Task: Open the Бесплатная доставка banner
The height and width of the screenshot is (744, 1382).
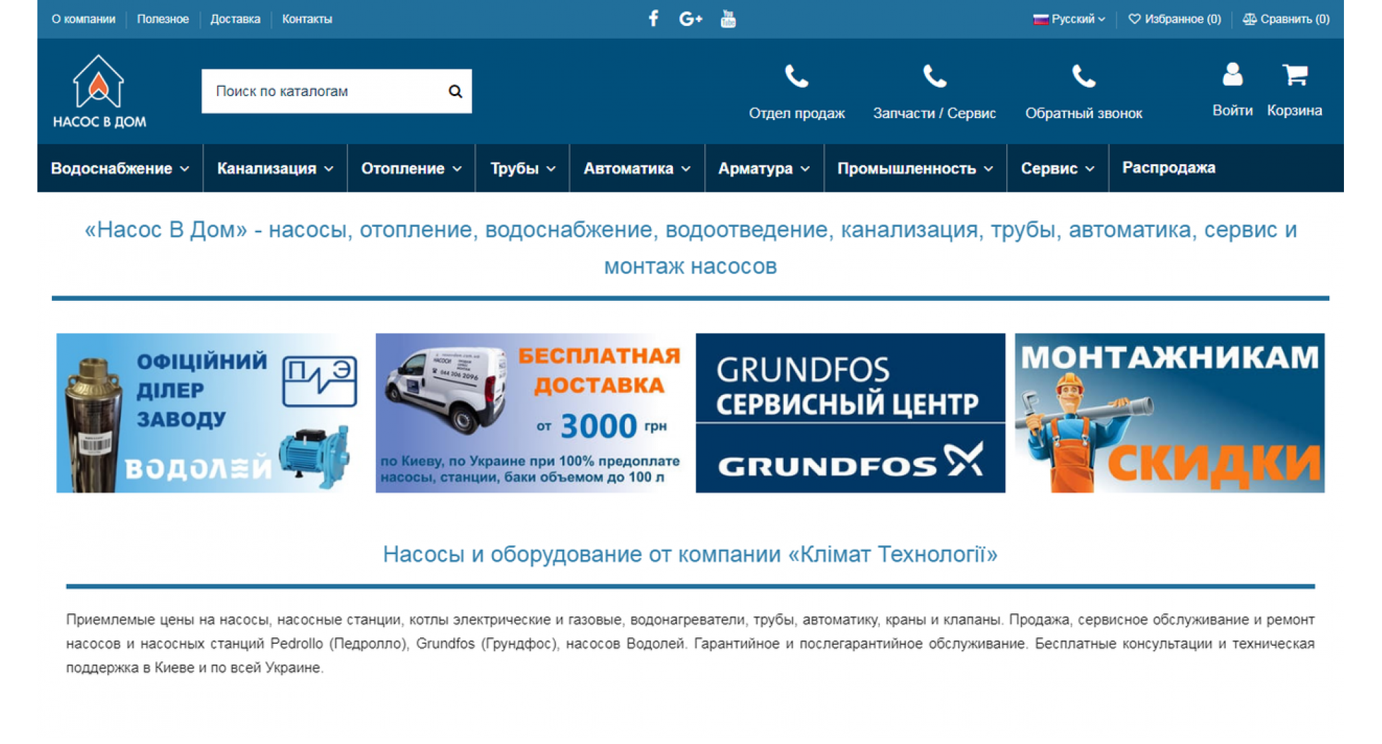Action: (x=531, y=413)
